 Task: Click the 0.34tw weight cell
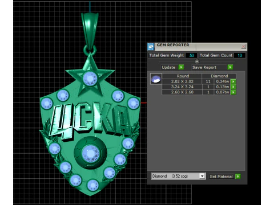222,81
